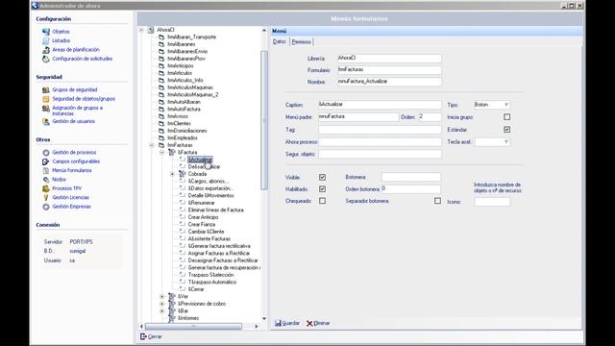Click the Listados icon
Screen dimensions: 615x346
click(x=46, y=40)
